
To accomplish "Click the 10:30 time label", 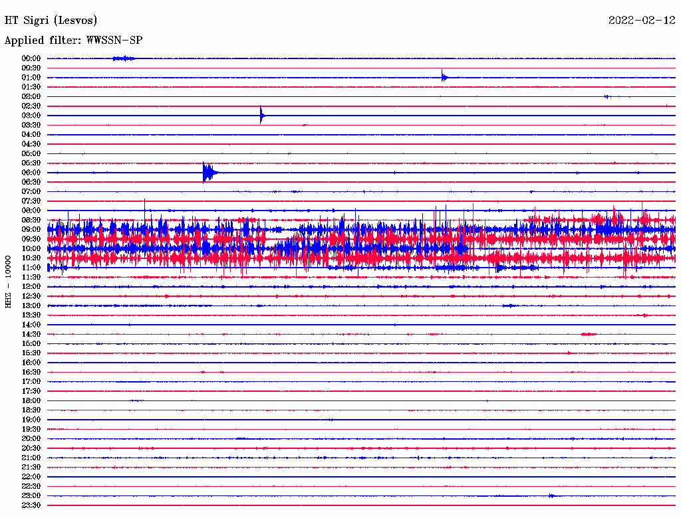I will click(31, 258).
